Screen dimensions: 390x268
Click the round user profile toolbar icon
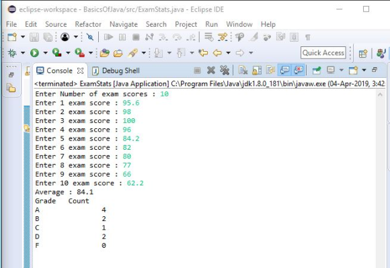pos(65,37)
